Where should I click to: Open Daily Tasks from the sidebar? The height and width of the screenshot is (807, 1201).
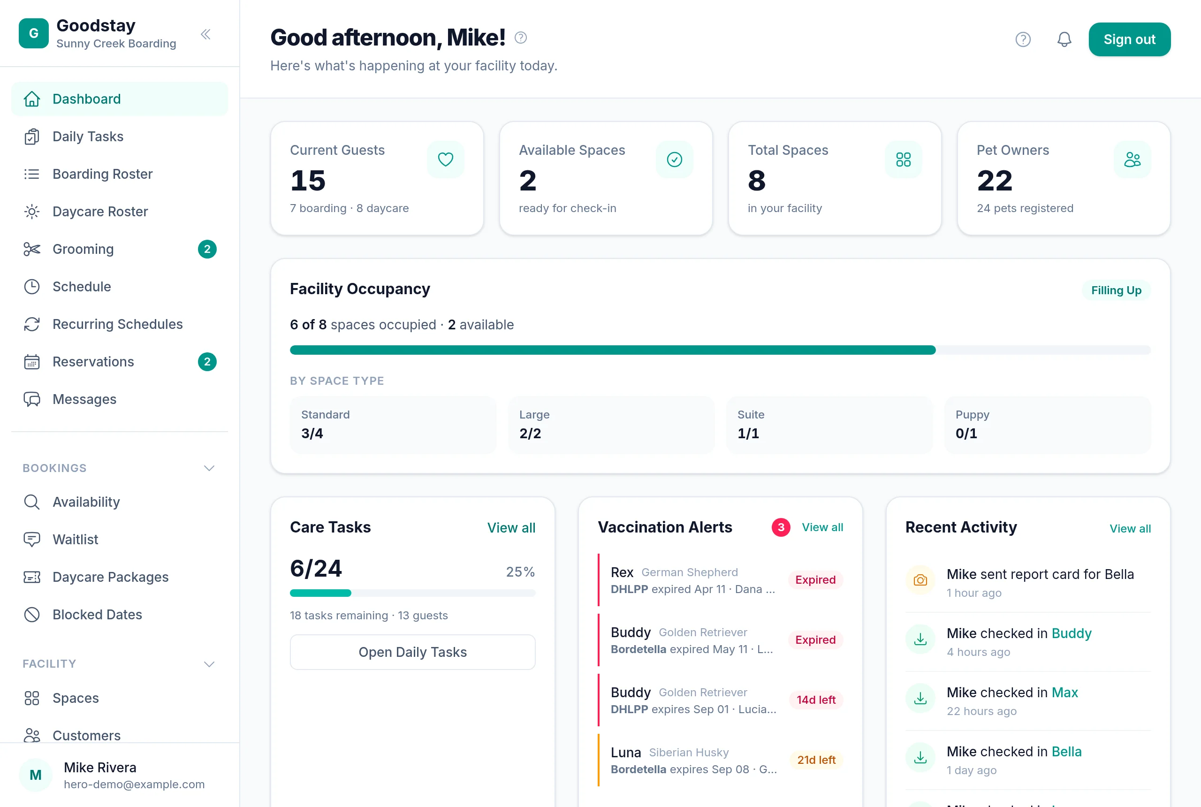click(119, 137)
